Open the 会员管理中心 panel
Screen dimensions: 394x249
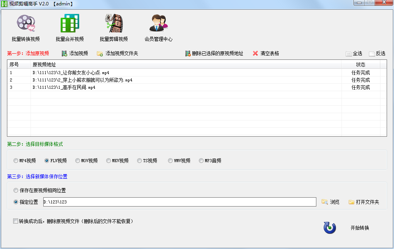click(x=159, y=27)
